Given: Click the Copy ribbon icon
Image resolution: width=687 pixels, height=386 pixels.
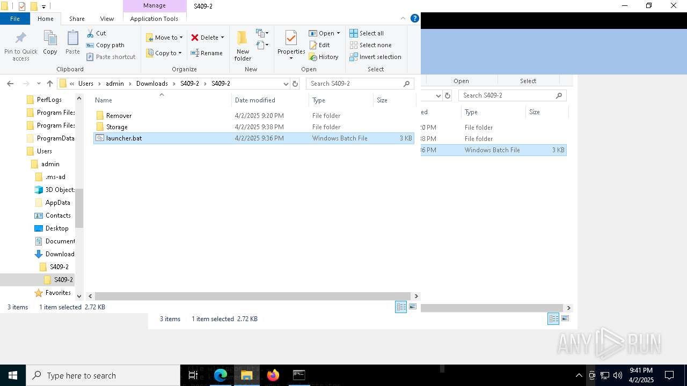Looking at the screenshot, I should pos(50,42).
